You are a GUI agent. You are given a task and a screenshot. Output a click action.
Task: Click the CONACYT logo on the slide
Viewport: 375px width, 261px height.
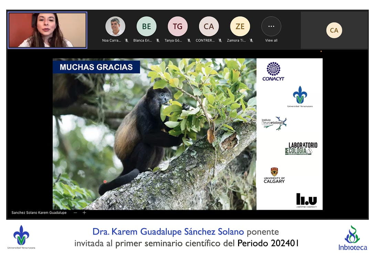[273, 71]
